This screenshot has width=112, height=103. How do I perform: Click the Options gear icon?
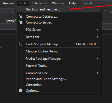pyautogui.click(x=21, y=90)
